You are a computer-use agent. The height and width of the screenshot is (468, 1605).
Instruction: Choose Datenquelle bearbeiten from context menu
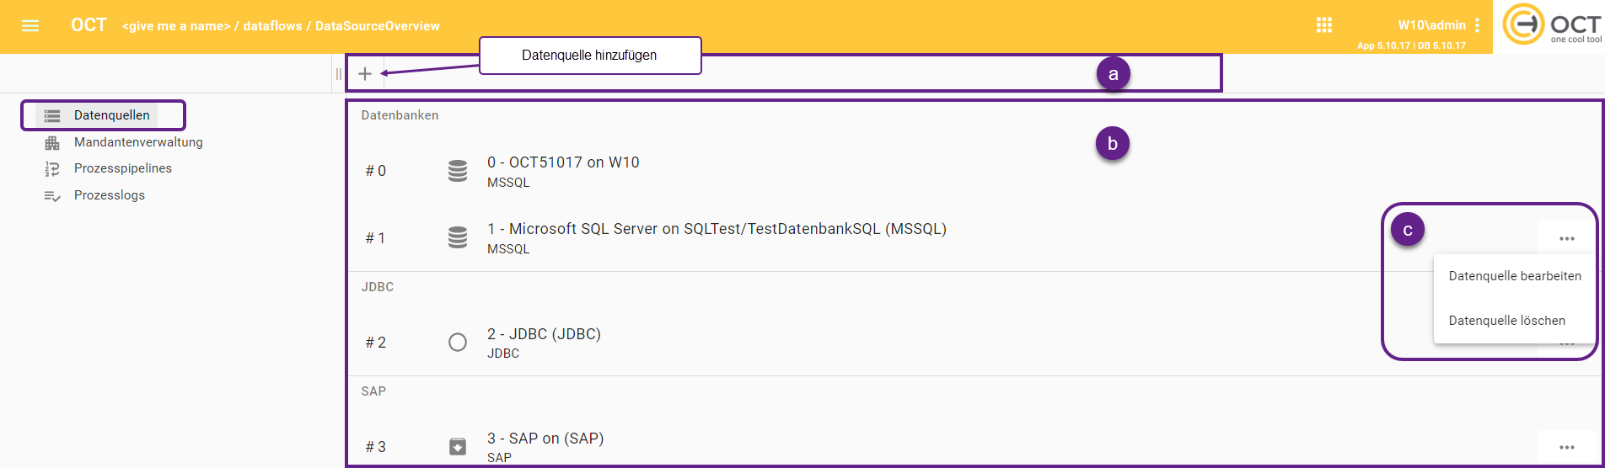click(x=1515, y=276)
